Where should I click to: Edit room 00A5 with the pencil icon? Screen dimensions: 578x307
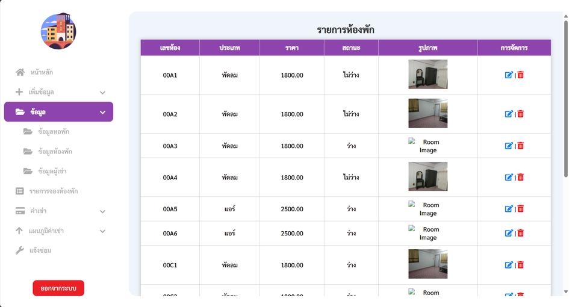click(x=509, y=209)
